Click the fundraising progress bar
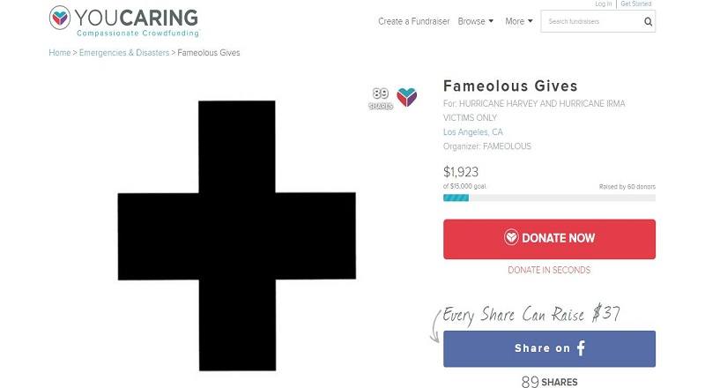 click(x=549, y=198)
